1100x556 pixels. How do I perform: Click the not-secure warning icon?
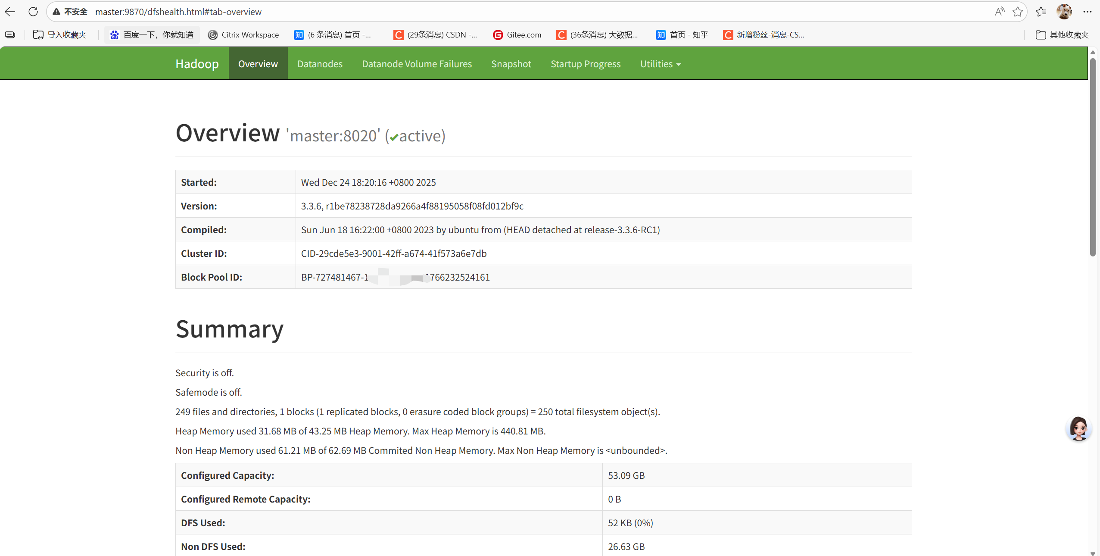click(56, 12)
